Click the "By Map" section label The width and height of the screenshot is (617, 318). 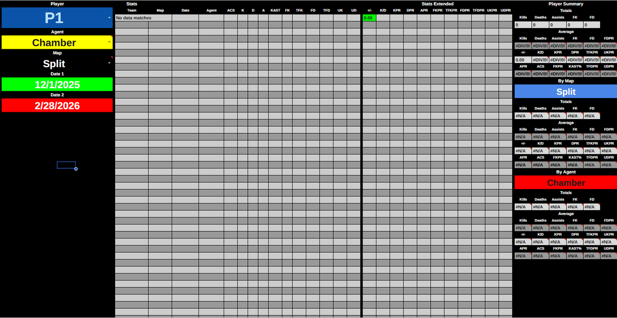point(566,81)
